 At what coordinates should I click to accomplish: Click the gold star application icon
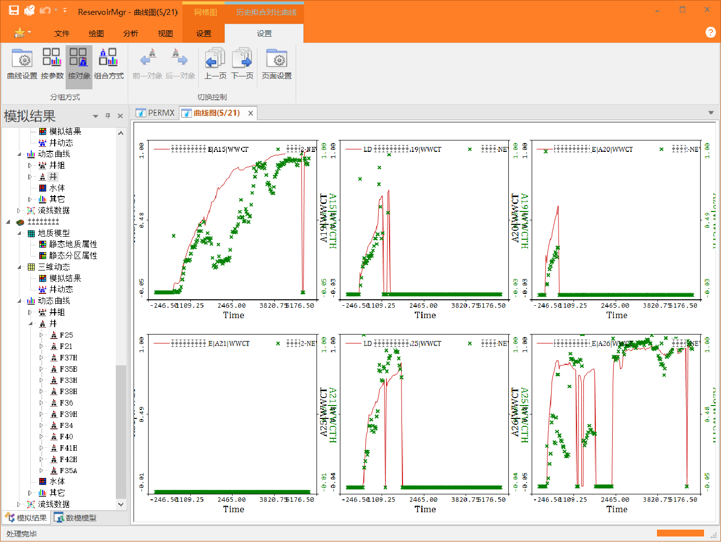tap(20, 33)
